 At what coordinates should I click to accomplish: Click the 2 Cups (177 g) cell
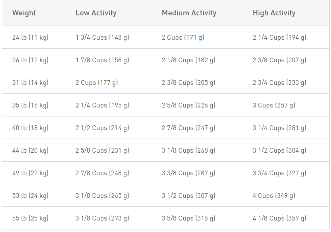[97, 82]
